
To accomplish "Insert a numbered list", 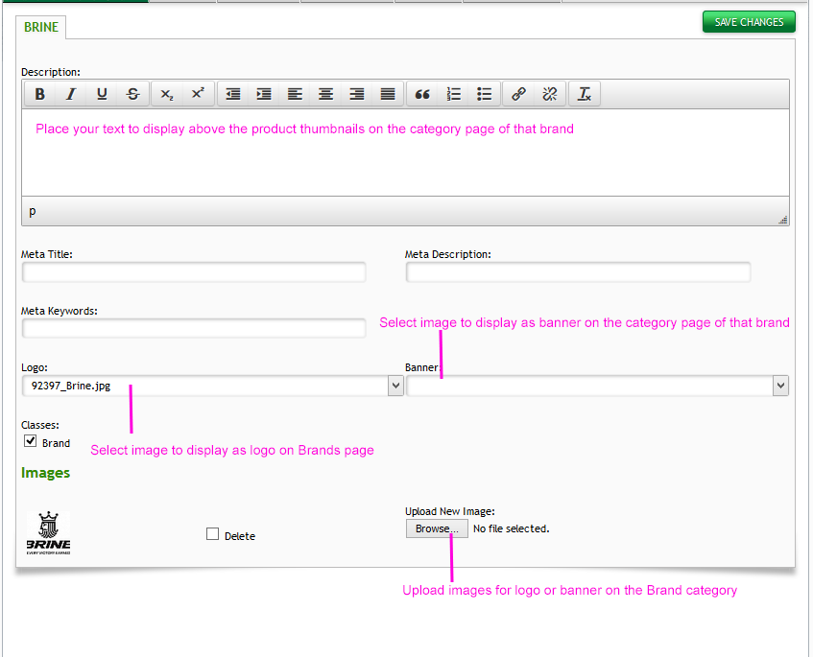I will [454, 94].
